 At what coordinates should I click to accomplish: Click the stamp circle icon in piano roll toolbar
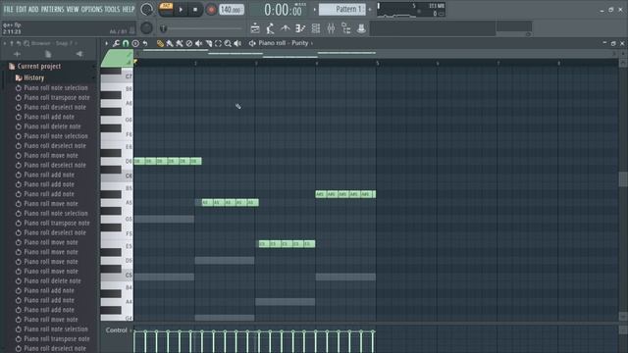135,43
